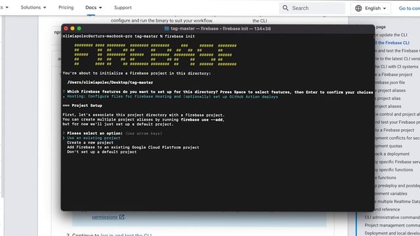Open the Solutions dropdown in the docs navbar
The width and height of the screenshot is (420, 236).
[33, 7]
